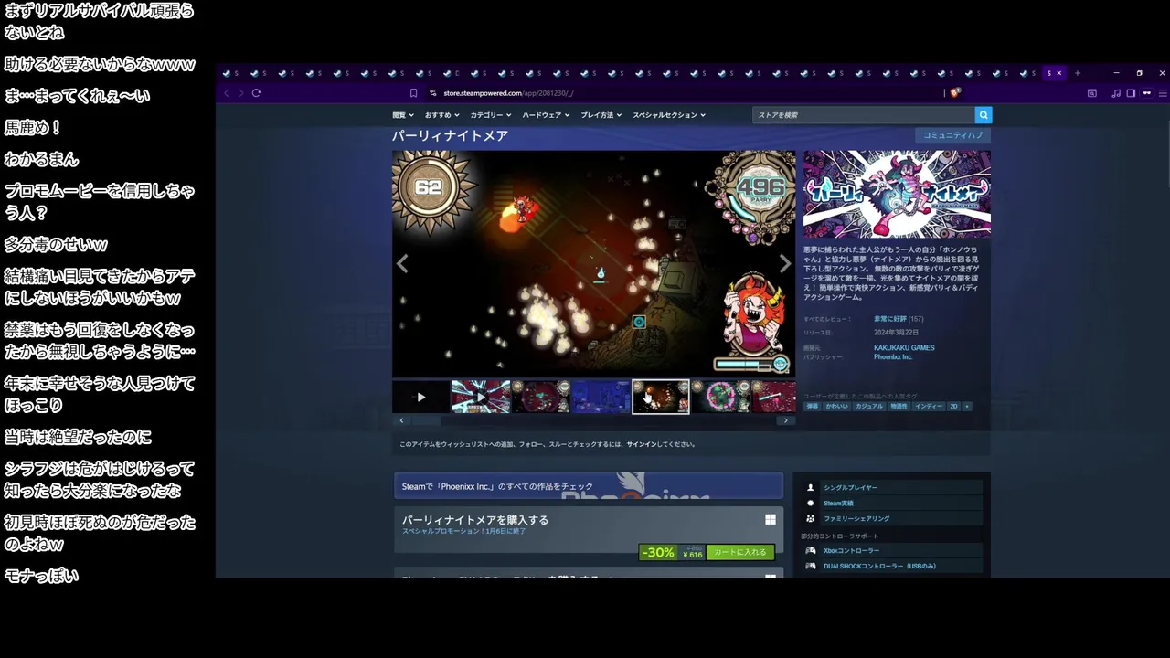Show next screenshot with right arrow
Viewport: 1170px width, 658px height.
(x=784, y=264)
